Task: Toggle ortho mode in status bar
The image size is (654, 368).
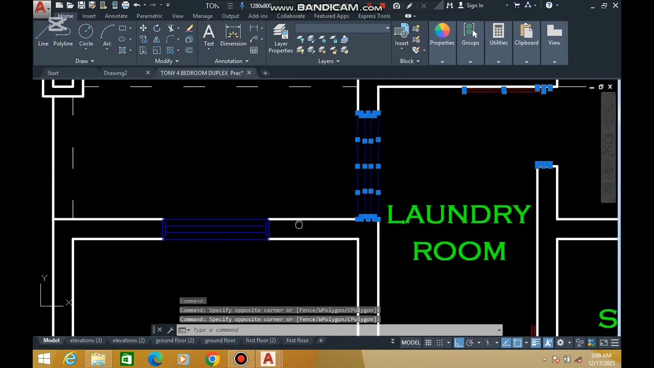Action: coord(459,342)
